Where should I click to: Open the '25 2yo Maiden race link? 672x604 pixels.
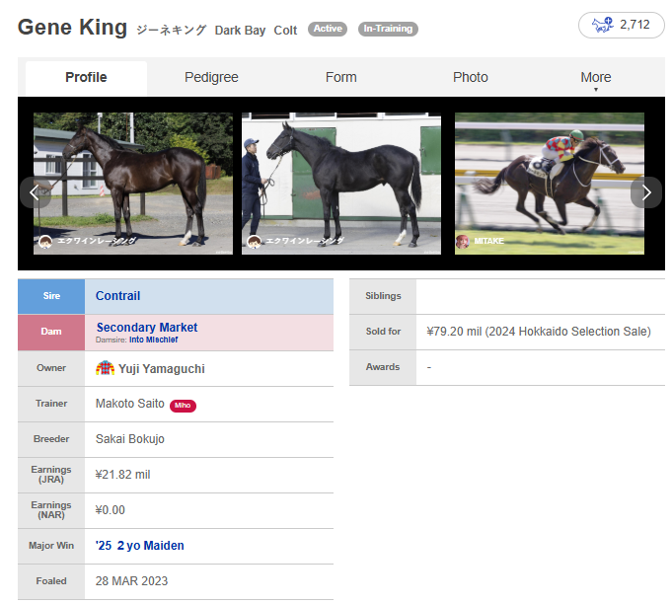pos(140,545)
